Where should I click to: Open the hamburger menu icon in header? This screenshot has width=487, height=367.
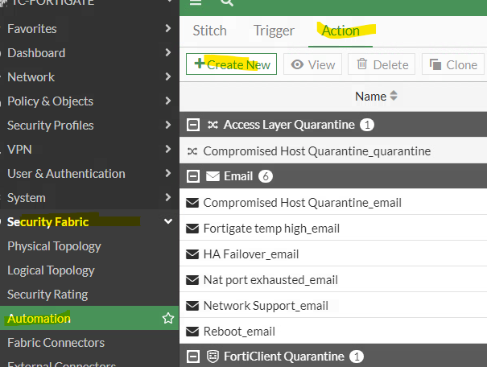coord(196,2)
